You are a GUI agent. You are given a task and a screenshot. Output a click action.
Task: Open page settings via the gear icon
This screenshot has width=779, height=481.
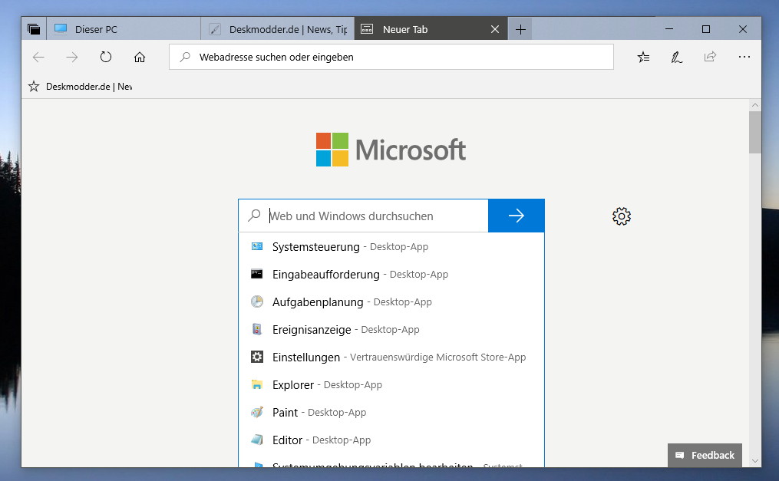622,216
